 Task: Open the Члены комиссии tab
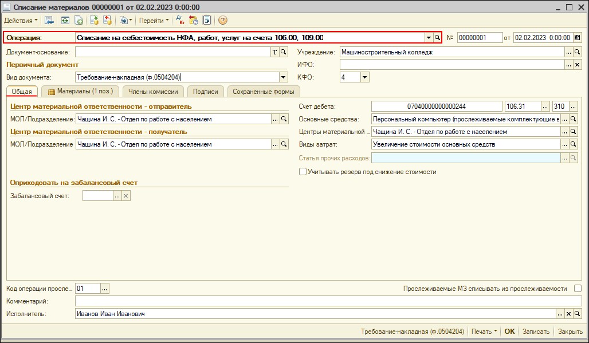(x=153, y=92)
